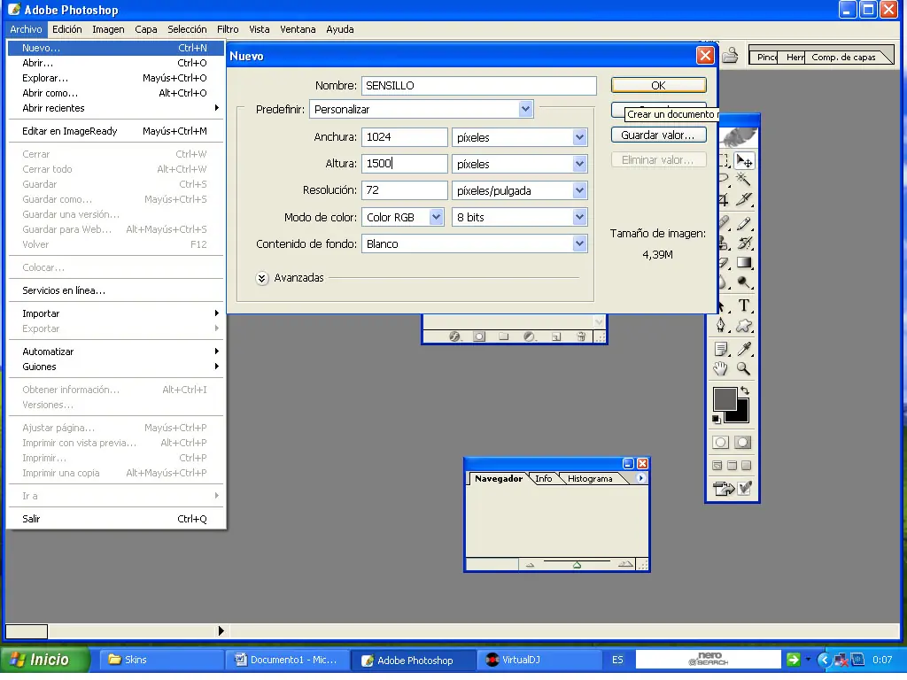Swap foreground and background colors
The image size is (907, 680).
coord(745,390)
